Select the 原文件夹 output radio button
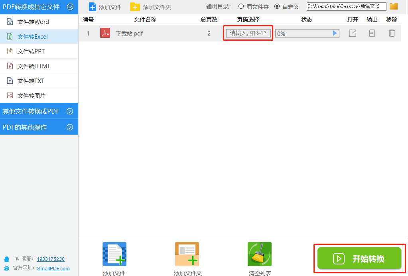Screen dimensions: 408x276 pos(241,6)
